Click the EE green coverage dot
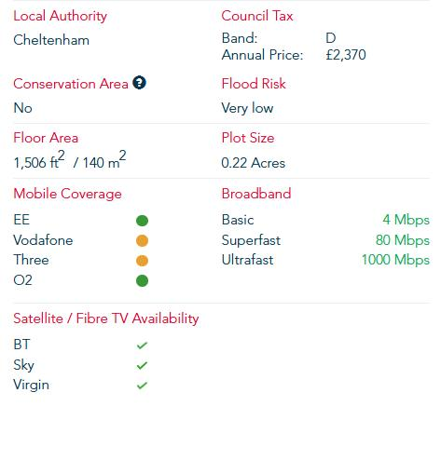Image resolution: width=441 pixels, height=474 pixels. [142, 221]
